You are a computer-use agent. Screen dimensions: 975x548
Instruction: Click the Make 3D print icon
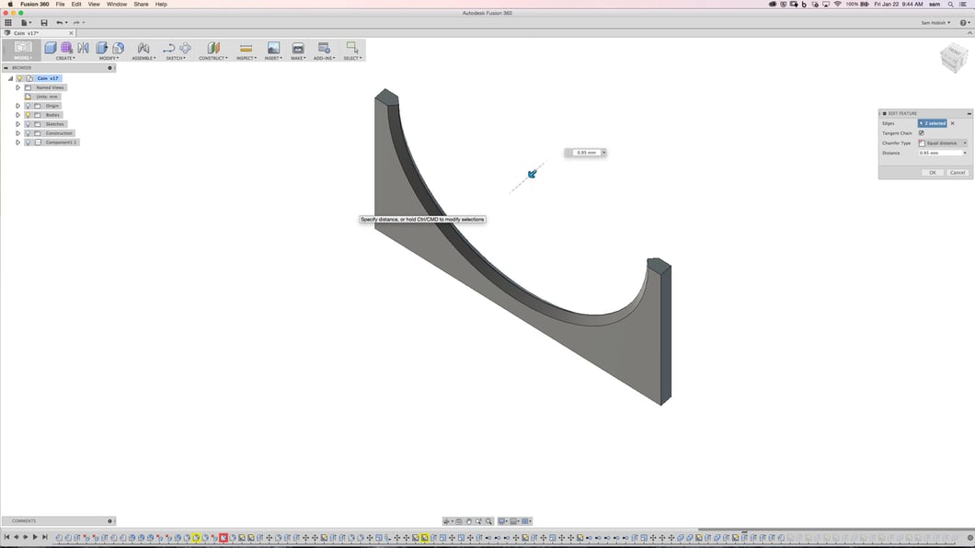tap(298, 48)
